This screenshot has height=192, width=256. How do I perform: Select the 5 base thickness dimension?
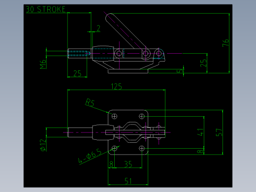pyautogui.click(x=180, y=71)
